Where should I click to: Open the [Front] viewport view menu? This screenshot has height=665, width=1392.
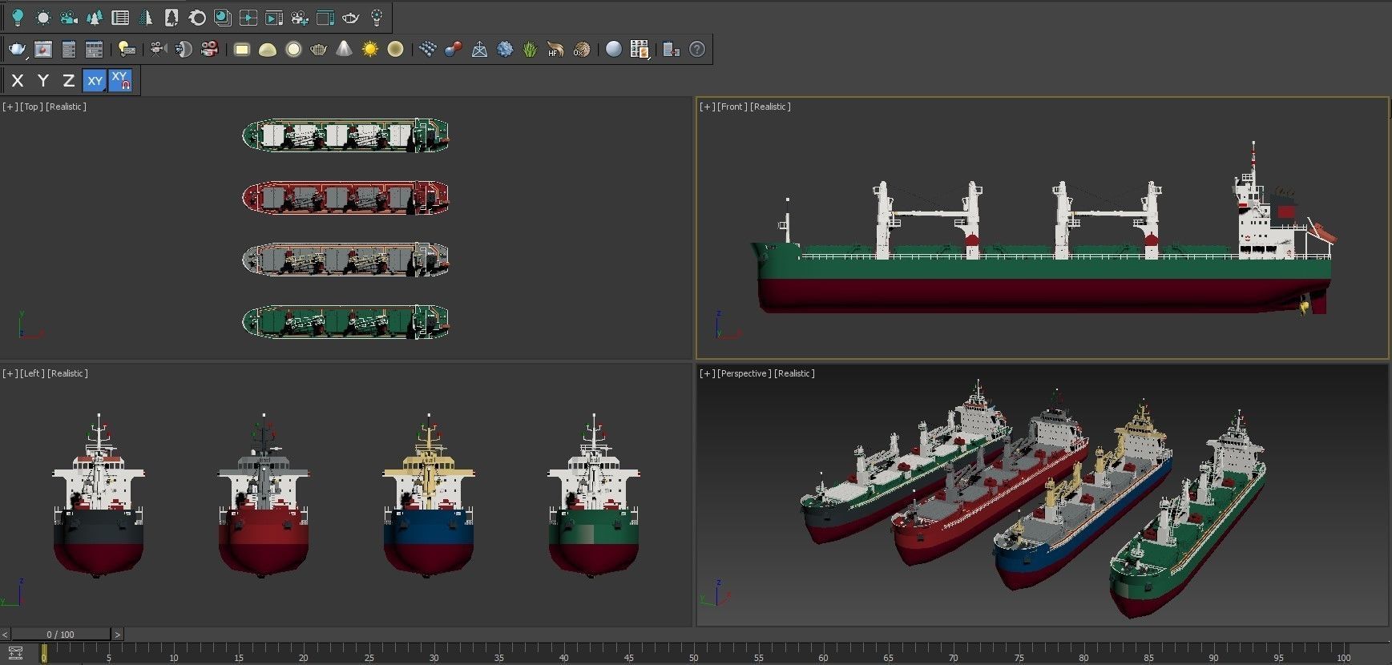[x=731, y=107]
